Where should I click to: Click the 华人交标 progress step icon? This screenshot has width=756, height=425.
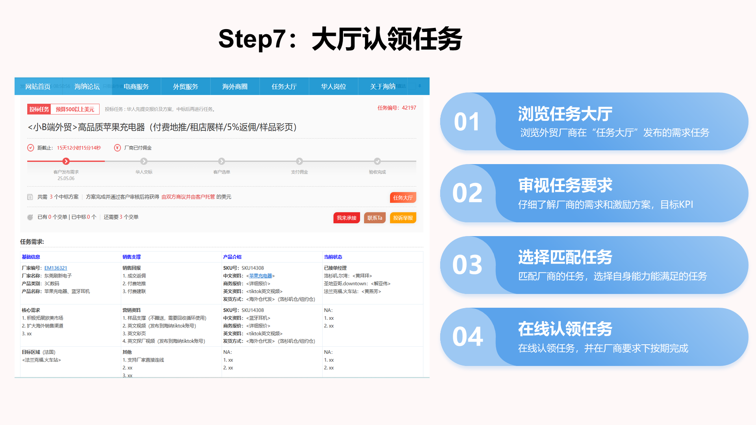[144, 161]
